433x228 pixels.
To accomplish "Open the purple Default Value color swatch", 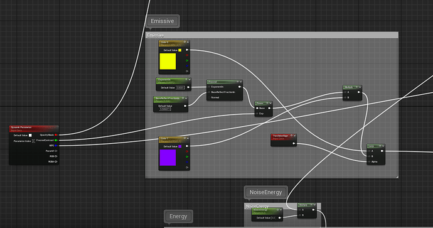I will tap(179, 146).
